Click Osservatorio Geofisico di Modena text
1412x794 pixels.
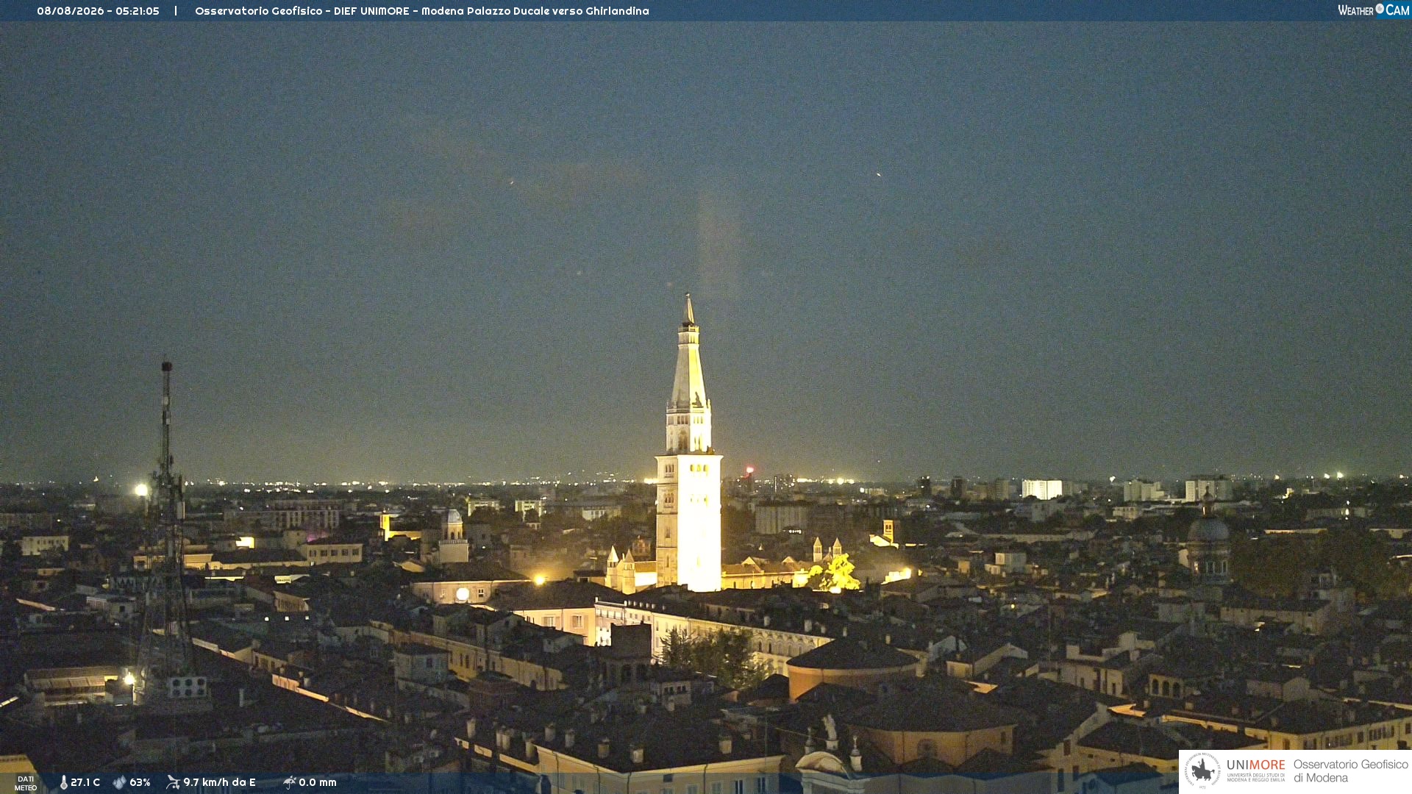[x=1350, y=770]
